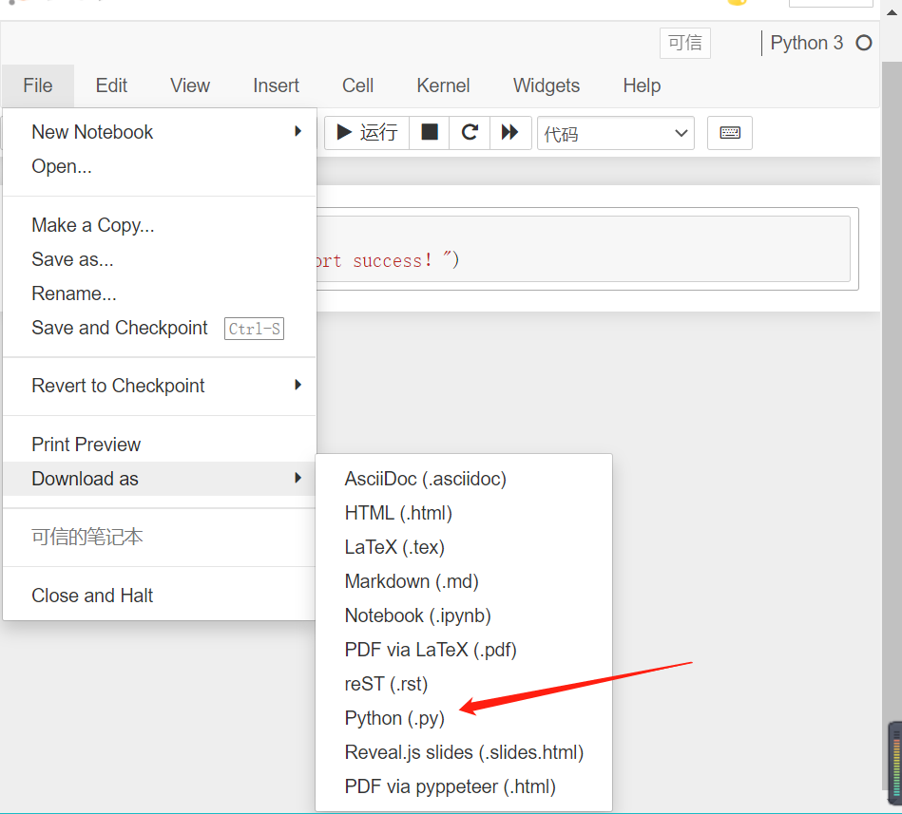Select Python (.py) download format
902x814 pixels.
click(x=394, y=718)
